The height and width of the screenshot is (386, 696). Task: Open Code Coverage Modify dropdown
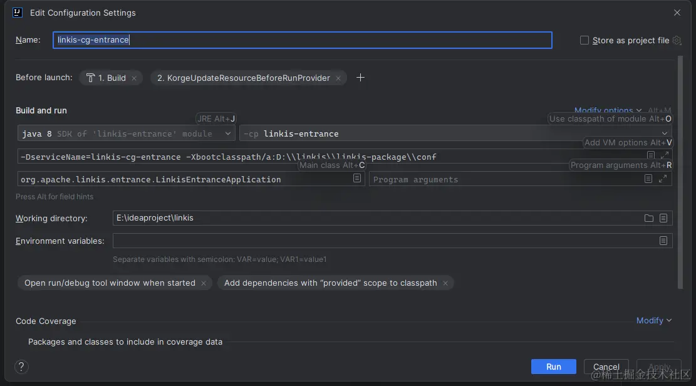coord(654,320)
